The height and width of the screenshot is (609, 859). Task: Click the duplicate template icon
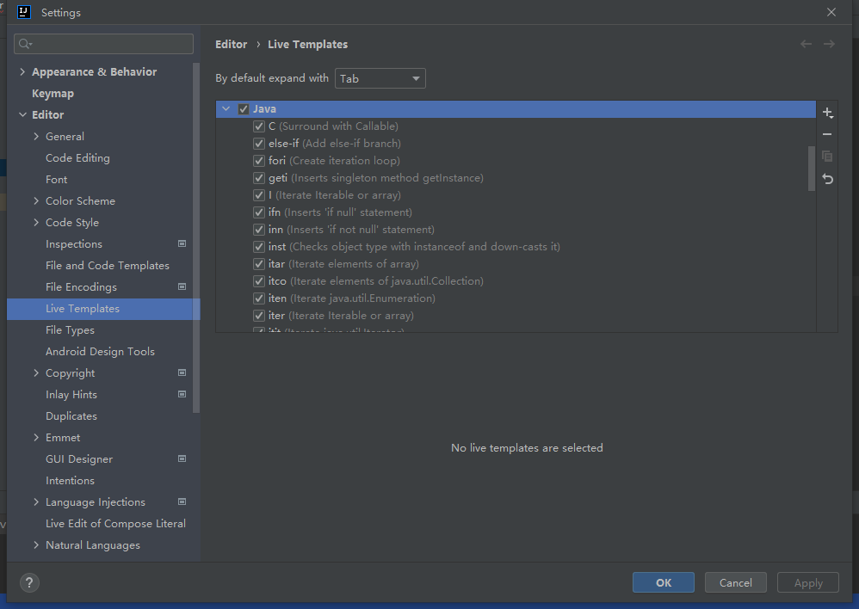pyautogui.click(x=827, y=157)
